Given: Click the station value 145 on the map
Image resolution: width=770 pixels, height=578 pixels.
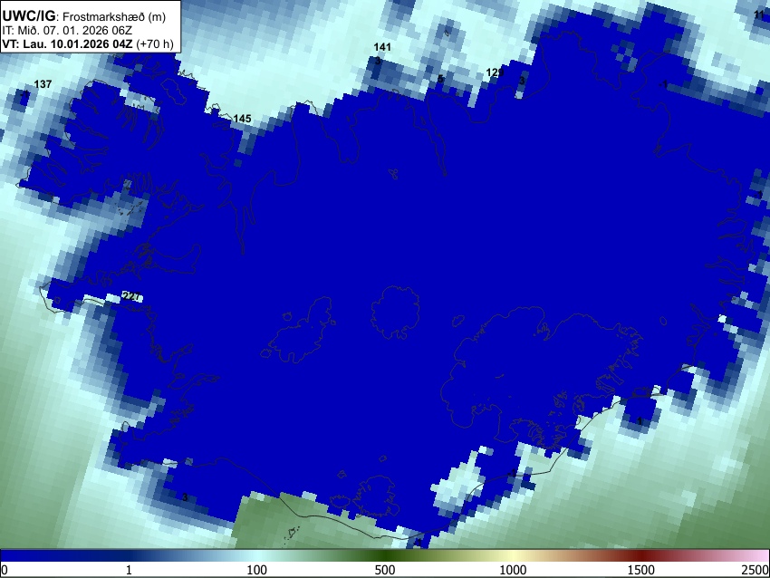Looking at the screenshot, I should click(x=242, y=119).
